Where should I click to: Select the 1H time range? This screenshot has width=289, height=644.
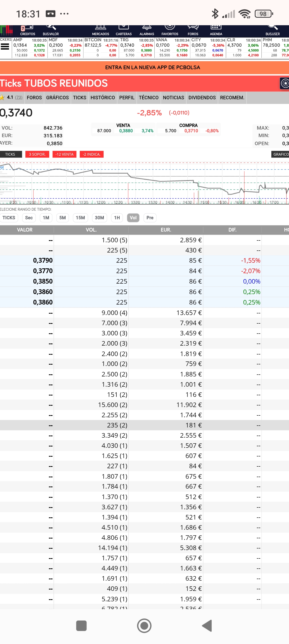117,218
